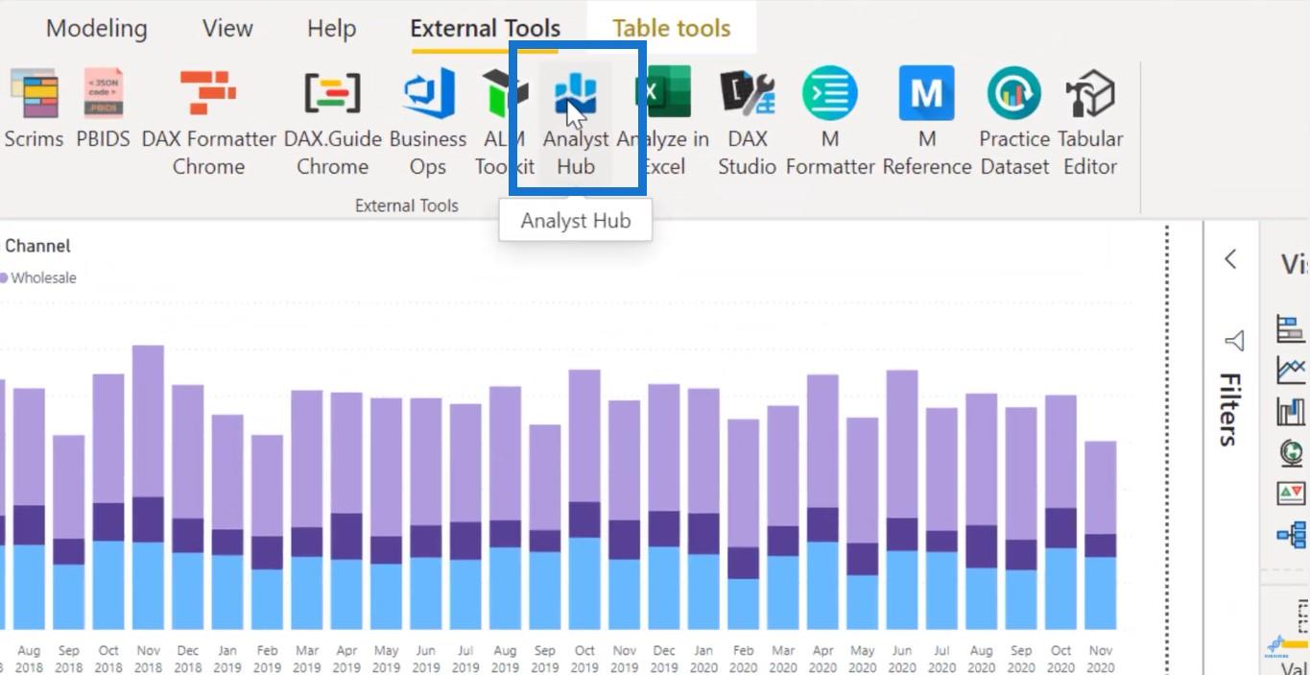The image size is (1310, 675).
Task: Launch Analyst Hub tool
Action: [576, 122]
